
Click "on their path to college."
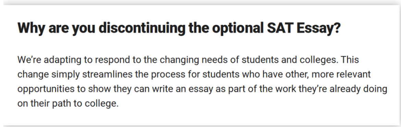click(68, 104)
